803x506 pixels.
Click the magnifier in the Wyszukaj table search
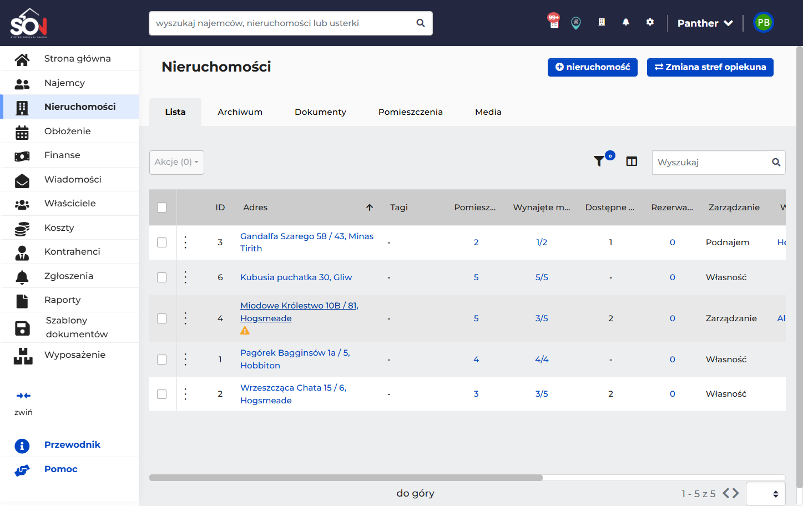776,163
